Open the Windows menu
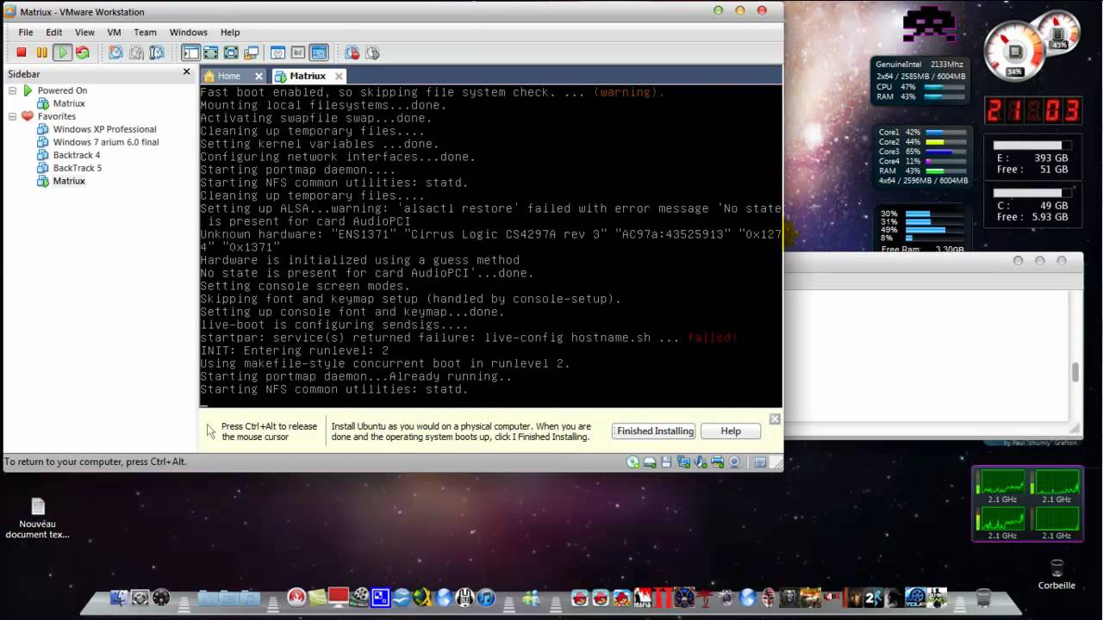1103x620 pixels. [188, 32]
